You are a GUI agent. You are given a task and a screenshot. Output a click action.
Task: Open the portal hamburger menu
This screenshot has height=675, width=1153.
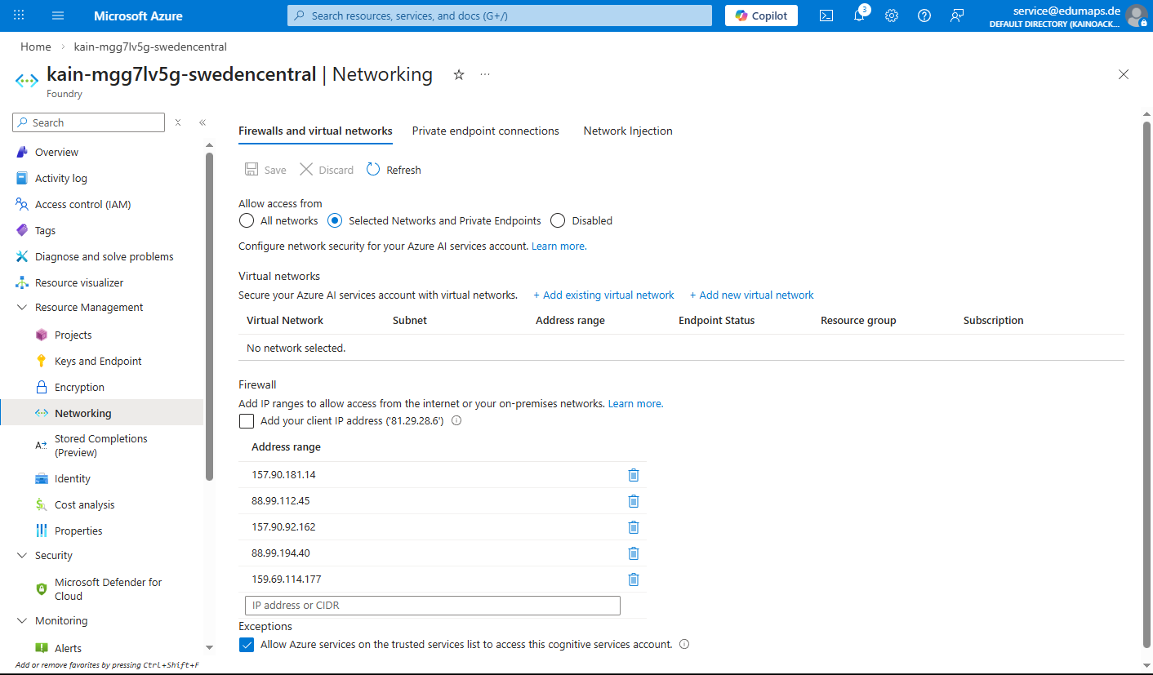pyautogui.click(x=57, y=16)
